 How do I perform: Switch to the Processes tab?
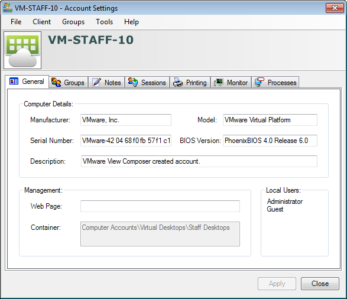click(x=275, y=82)
